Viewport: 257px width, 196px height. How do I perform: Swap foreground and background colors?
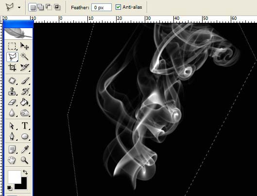[x=25, y=172]
